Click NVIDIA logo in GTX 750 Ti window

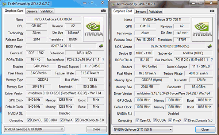tap(202, 29)
